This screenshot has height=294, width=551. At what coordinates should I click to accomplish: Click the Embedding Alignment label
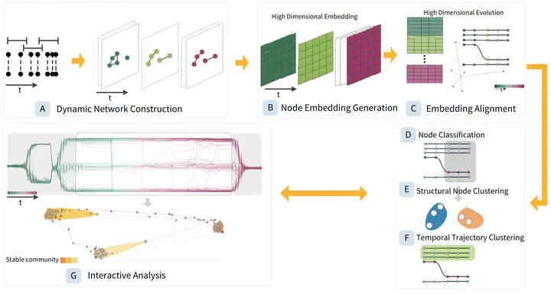click(x=471, y=109)
